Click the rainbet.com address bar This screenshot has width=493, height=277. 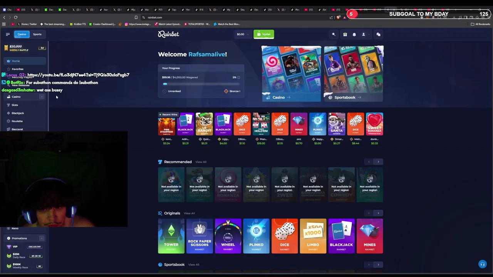(x=231, y=17)
